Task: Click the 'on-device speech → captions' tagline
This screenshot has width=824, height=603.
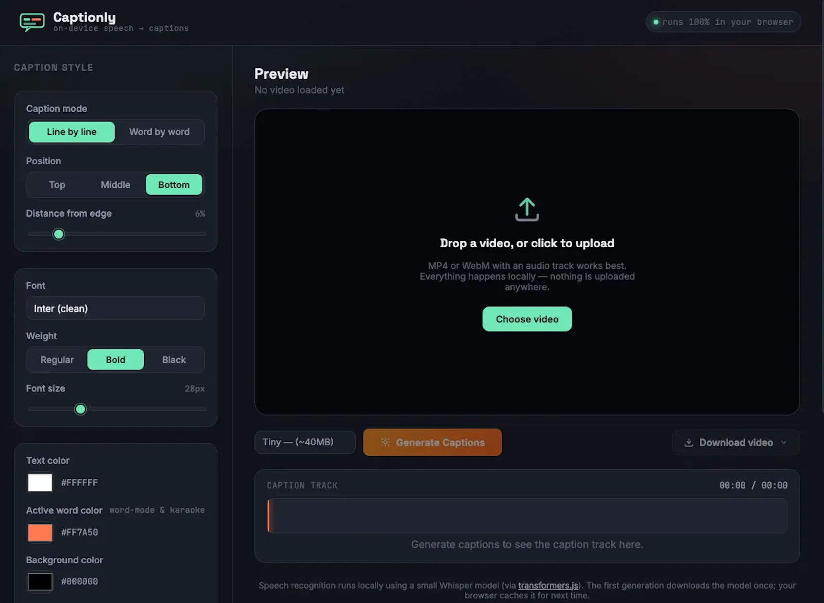Action: click(121, 28)
